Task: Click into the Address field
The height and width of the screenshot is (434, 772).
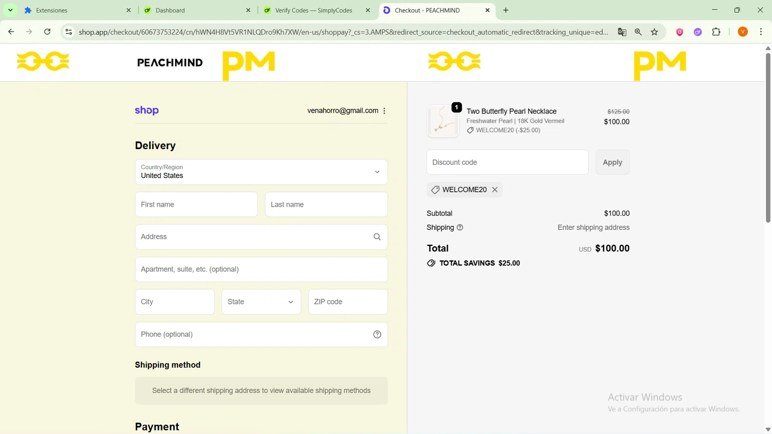Action: pos(261,237)
